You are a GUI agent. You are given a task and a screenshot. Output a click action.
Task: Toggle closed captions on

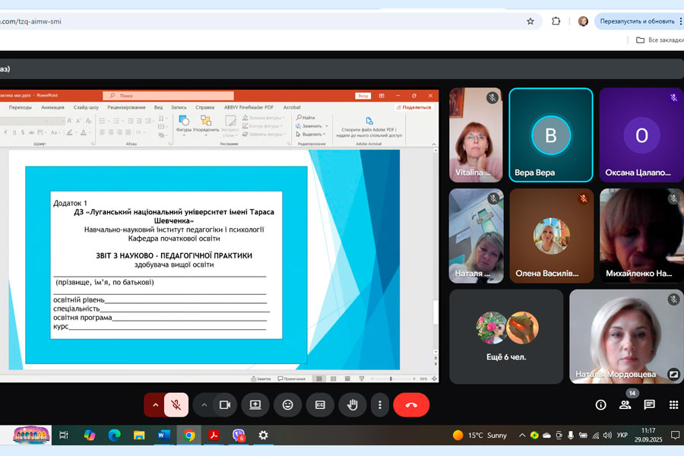tap(320, 405)
